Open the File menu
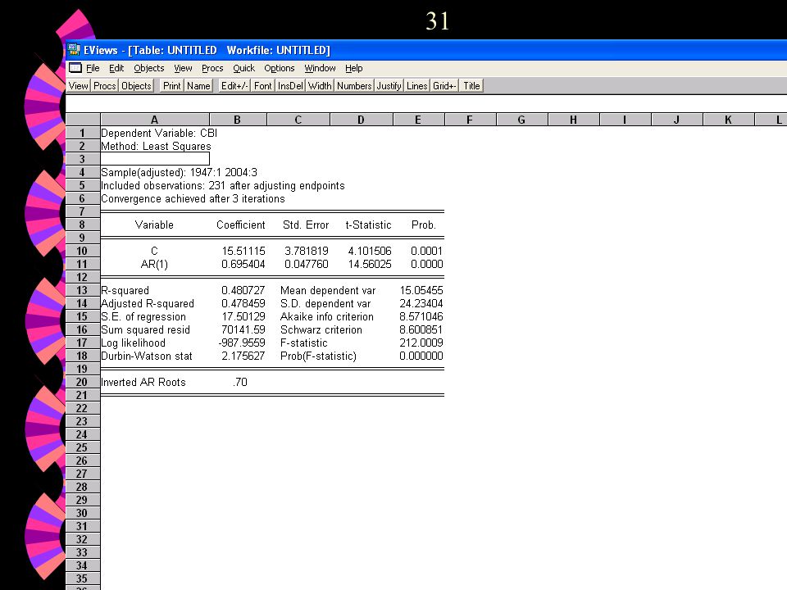787x590 pixels. (x=93, y=68)
